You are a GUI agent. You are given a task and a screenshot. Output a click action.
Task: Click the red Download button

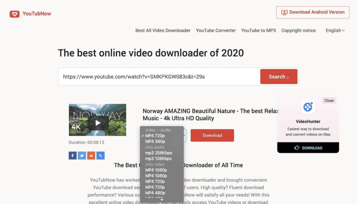pyautogui.click(x=212, y=135)
